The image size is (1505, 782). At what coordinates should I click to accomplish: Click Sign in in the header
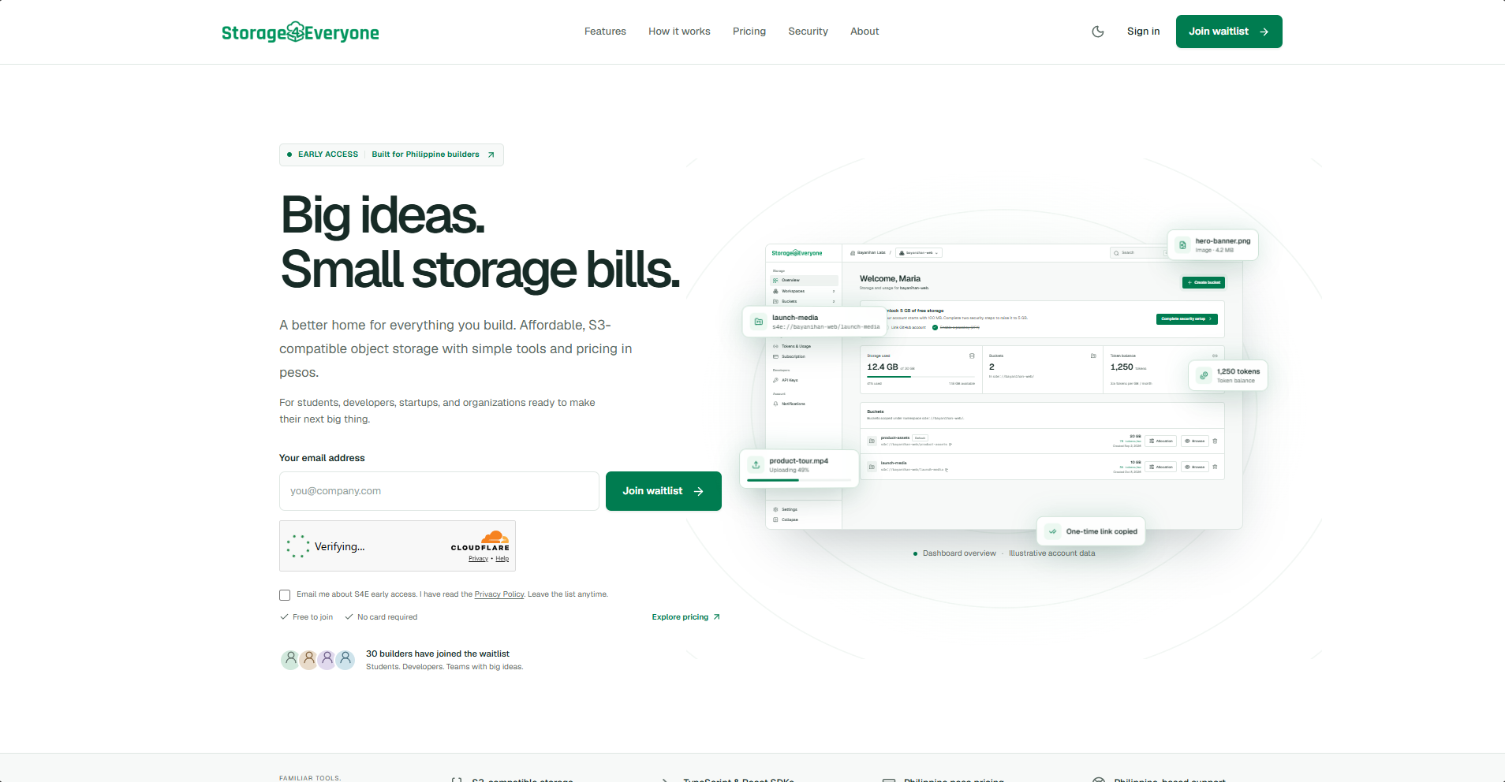1143,32
